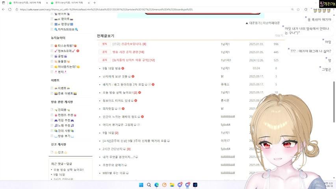Click author Sybo64 on the 그림체 post row
This screenshot has height=189, width=336.
tap(225, 125)
